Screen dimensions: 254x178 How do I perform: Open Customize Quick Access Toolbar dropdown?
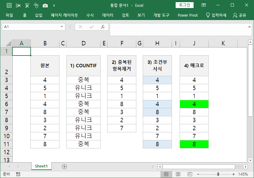tap(54, 6)
